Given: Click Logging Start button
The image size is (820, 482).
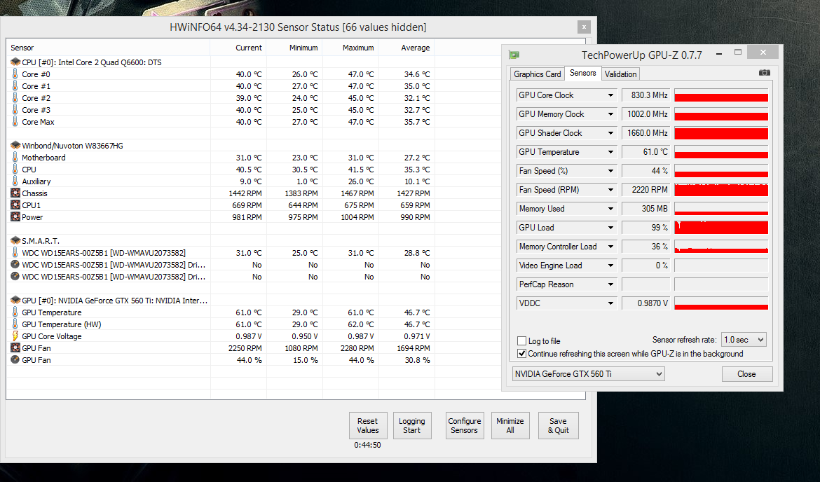Looking at the screenshot, I should coord(411,425).
